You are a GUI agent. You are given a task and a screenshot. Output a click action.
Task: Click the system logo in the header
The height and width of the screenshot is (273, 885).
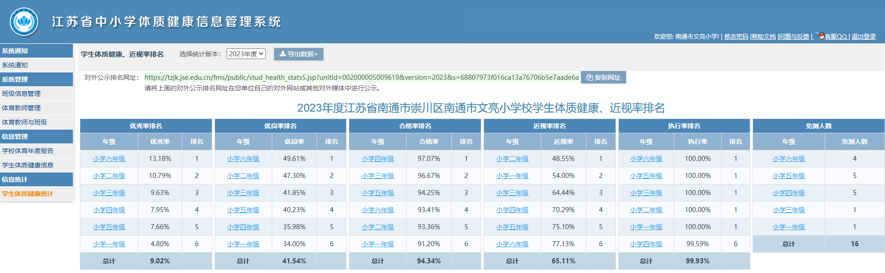coord(24,22)
